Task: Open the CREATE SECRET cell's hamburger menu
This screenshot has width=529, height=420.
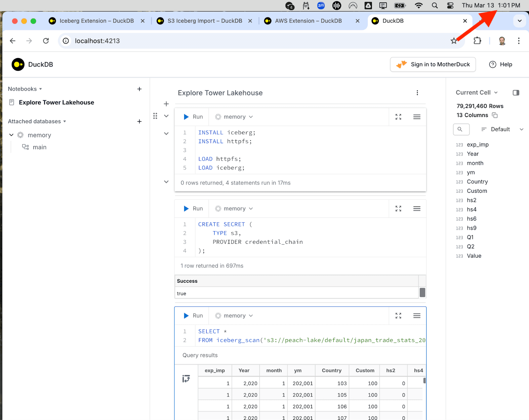Action: click(x=417, y=209)
